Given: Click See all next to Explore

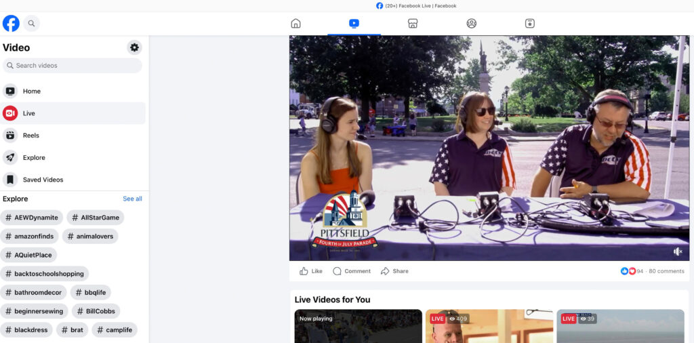Looking at the screenshot, I should click(x=132, y=199).
